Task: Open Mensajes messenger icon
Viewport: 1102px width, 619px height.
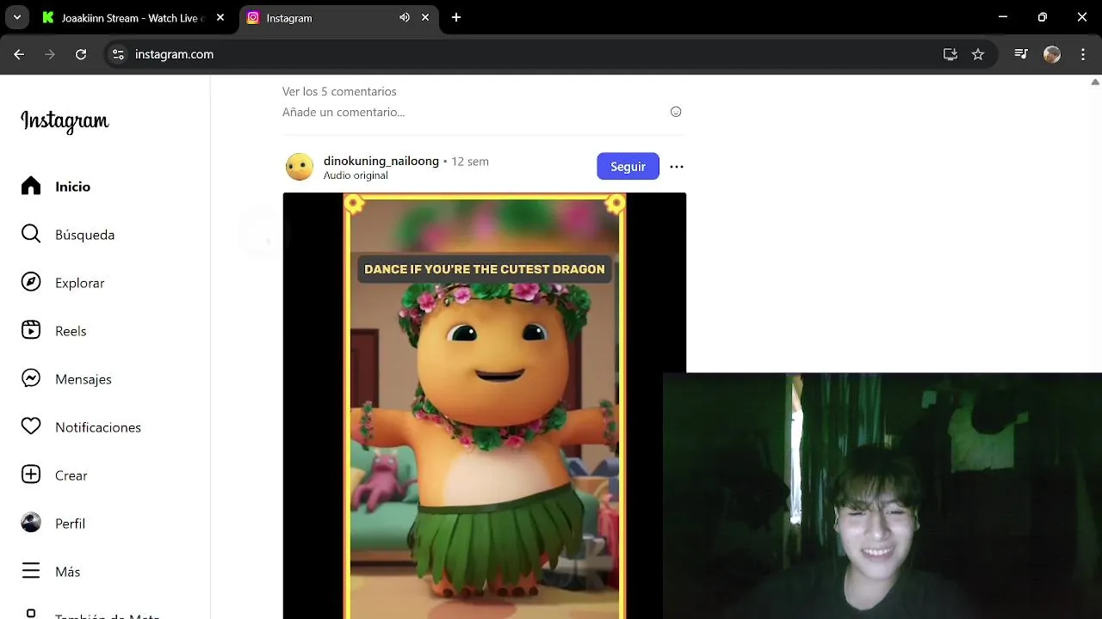Action: coord(31,379)
